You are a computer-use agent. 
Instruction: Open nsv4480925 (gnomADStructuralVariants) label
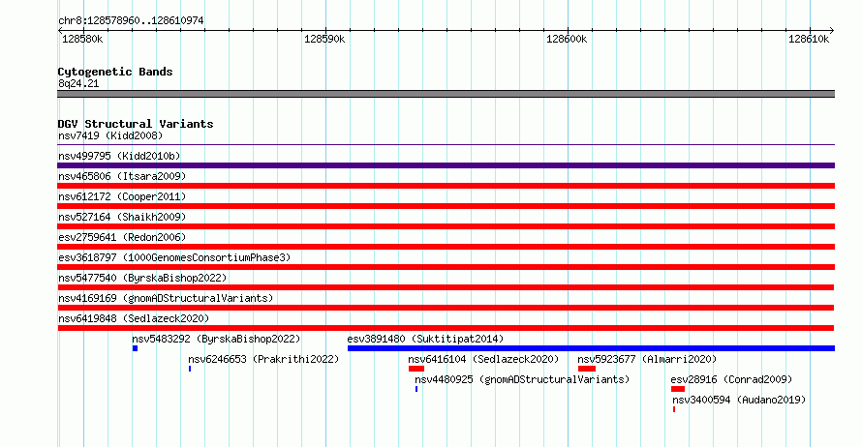[522, 379]
